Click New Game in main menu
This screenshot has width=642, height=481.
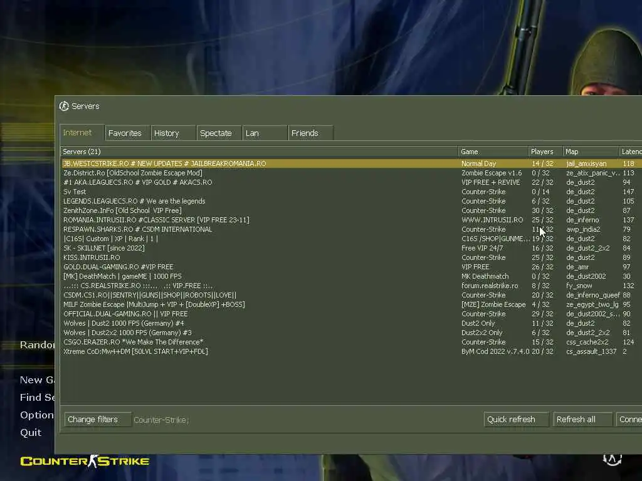pyautogui.click(x=37, y=380)
